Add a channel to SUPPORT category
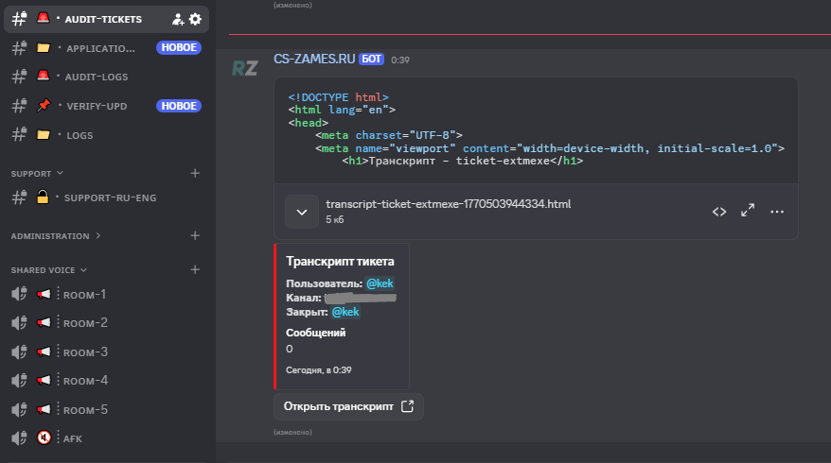Screen dimensions: 831x463 click(x=195, y=173)
